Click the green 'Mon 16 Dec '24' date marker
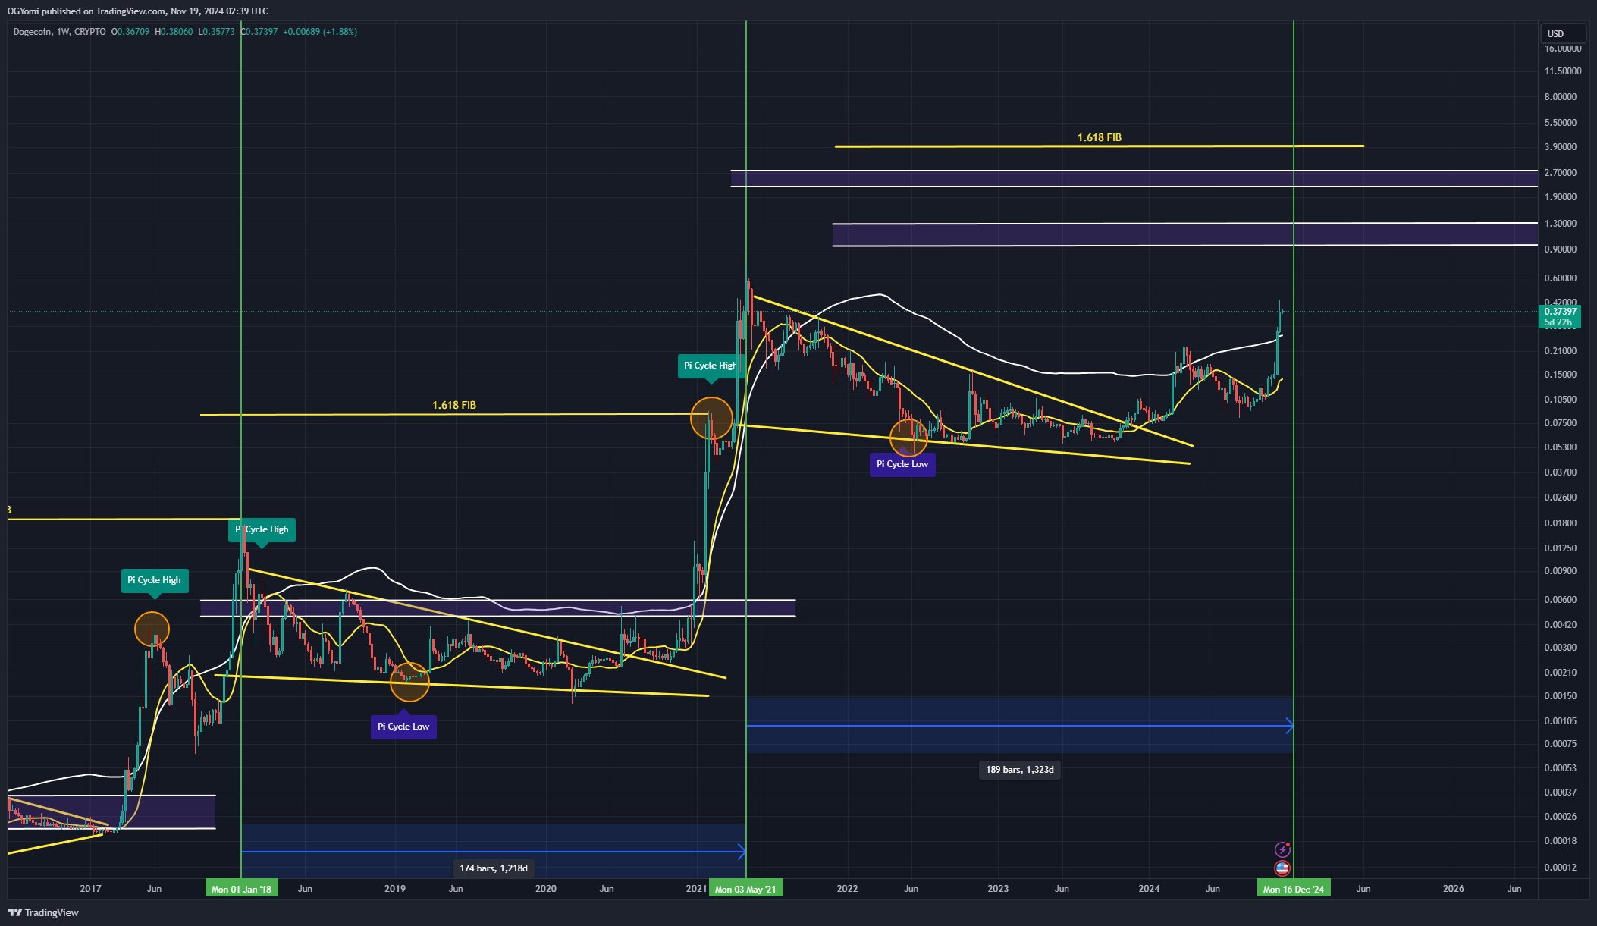The image size is (1597, 926). [1292, 888]
